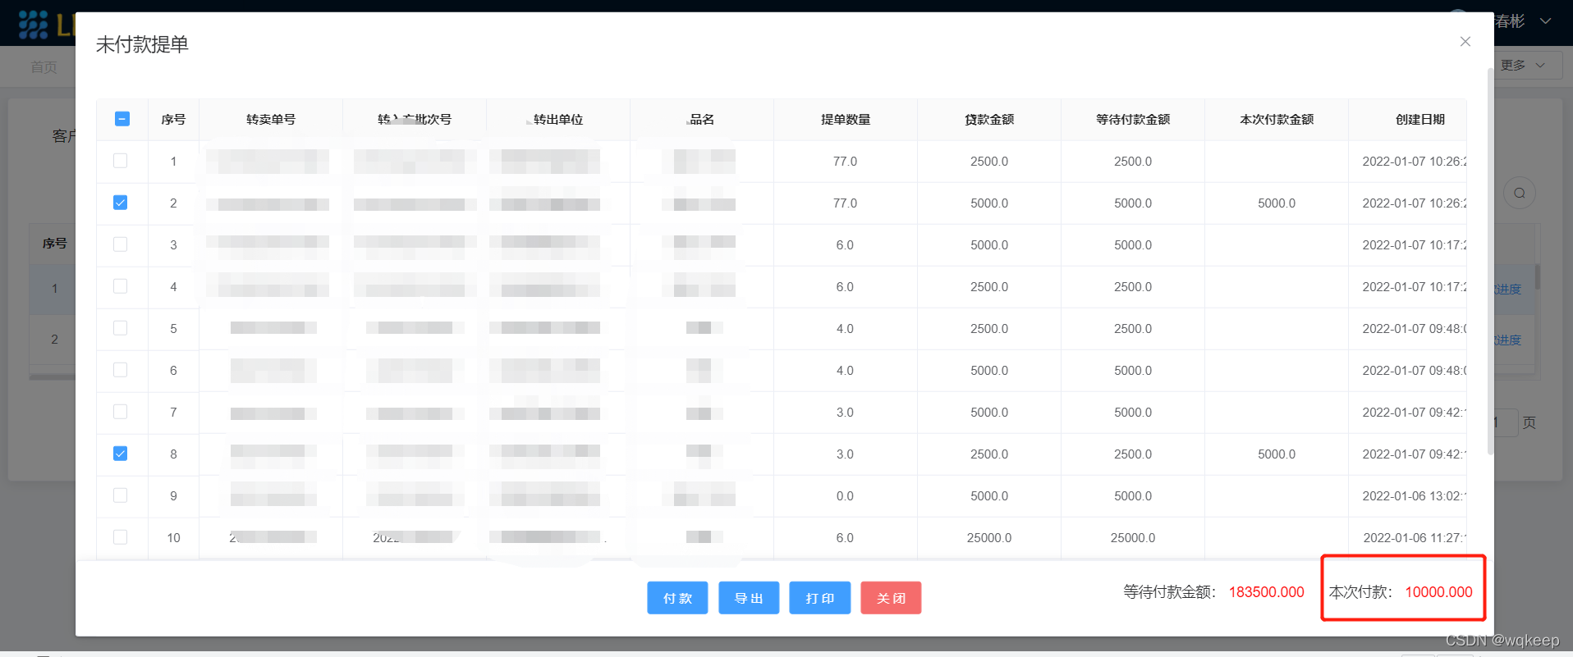Click 本次付款金额 cell 5000.0 in row 2
The image size is (1573, 657).
click(1277, 203)
